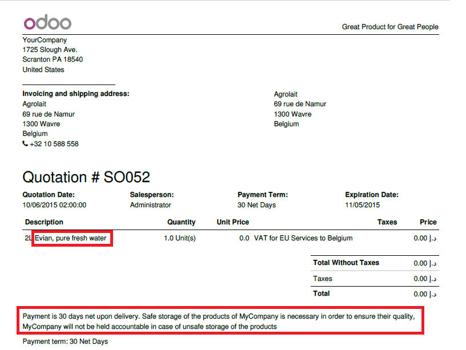Select the phone number +32 10 588 558

54,144
